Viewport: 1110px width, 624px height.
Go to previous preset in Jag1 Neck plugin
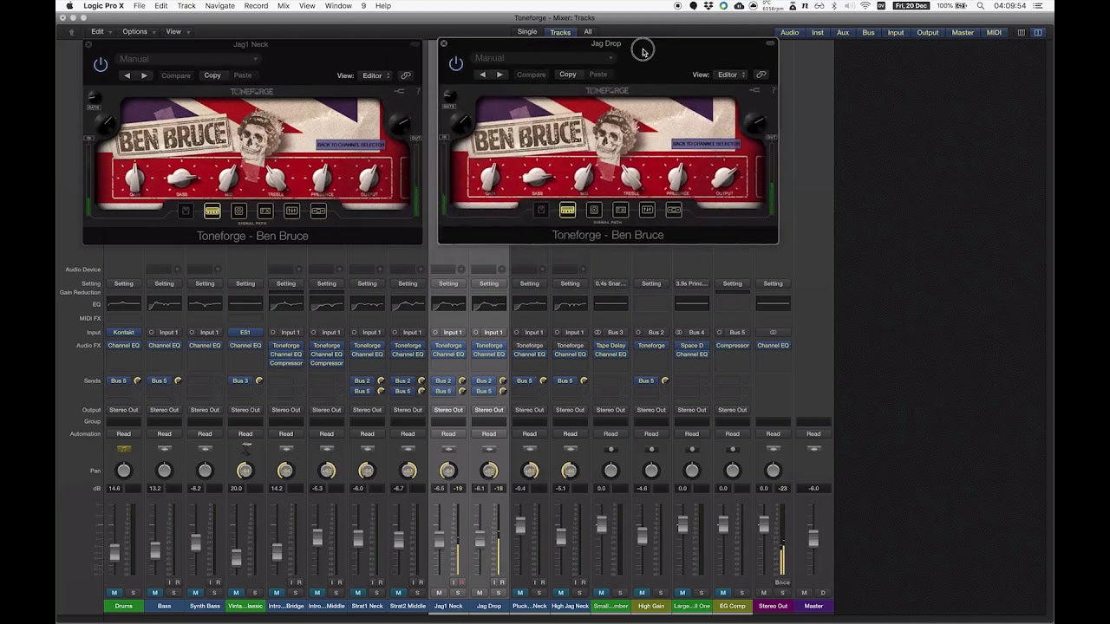pyautogui.click(x=127, y=75)
